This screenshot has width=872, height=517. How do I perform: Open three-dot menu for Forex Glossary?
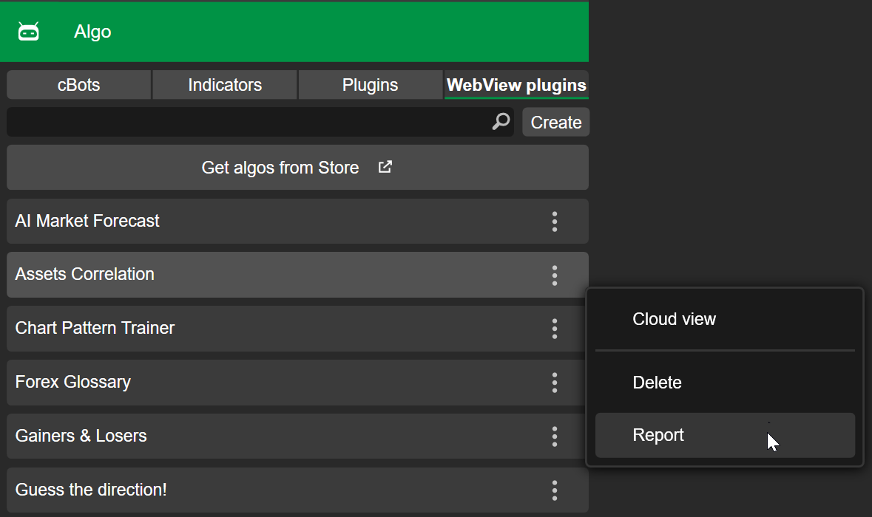[555, 383]
